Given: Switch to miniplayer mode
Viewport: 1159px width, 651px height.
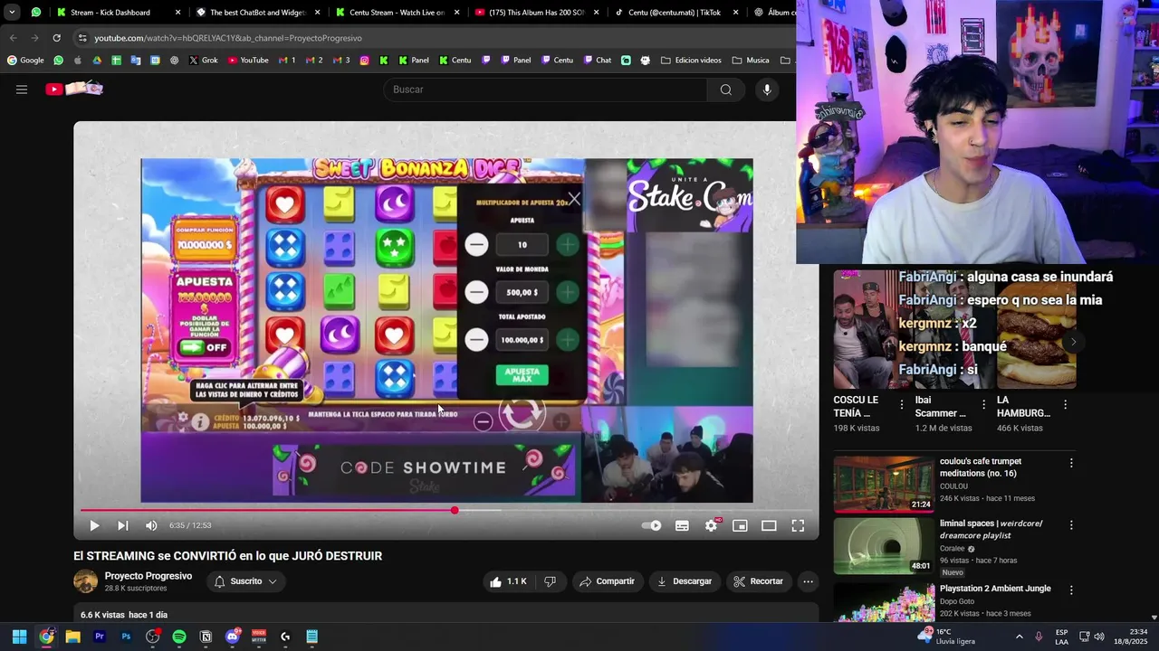Looking at the screenshot, I should pos(740,525).
